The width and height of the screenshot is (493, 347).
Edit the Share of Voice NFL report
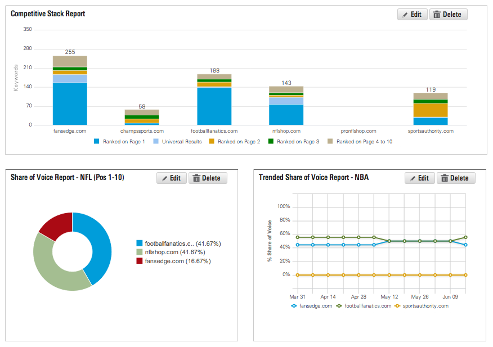pos(171,178)
